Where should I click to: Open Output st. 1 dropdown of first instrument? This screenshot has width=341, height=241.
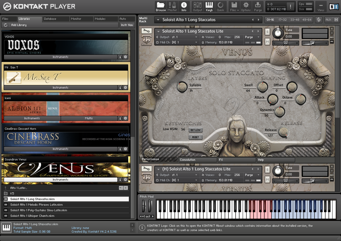click(196, 37)
